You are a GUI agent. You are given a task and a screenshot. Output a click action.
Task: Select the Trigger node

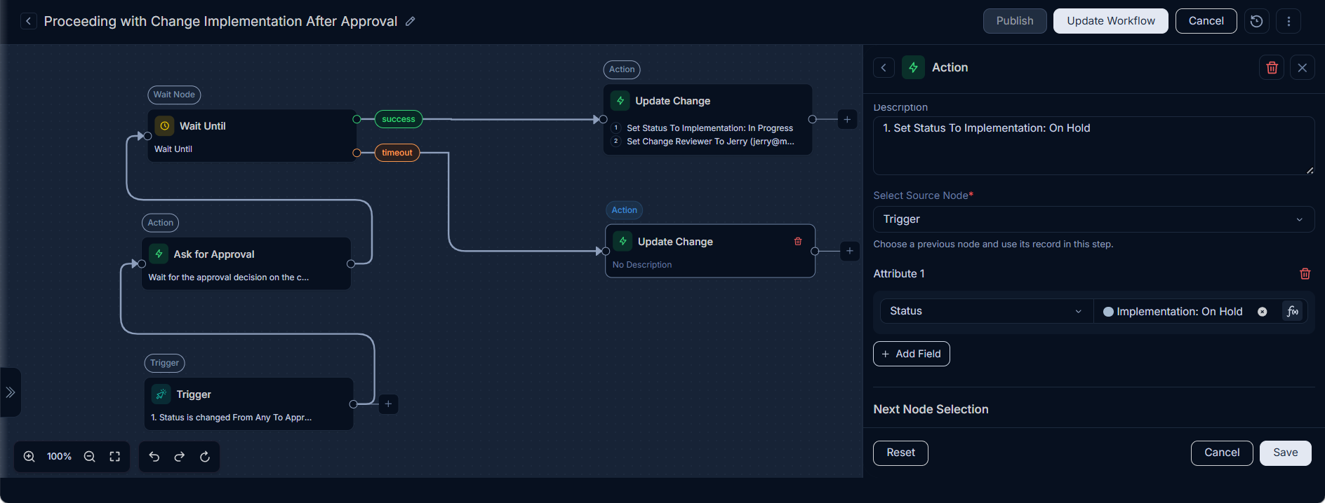pyautogui.click(x=249, y=404)
